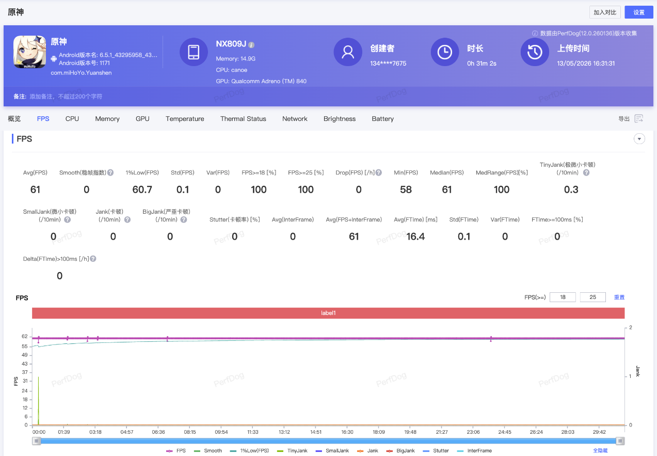Toggle Smooth series in chart legend

click(208, 451)
